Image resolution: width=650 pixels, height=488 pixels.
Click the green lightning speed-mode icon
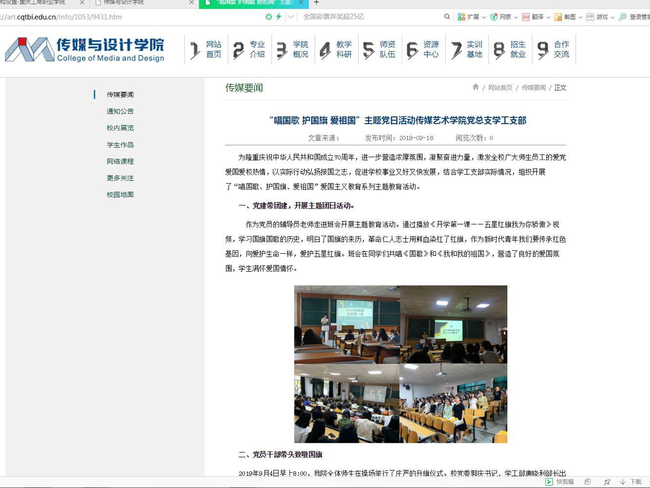tap(279, 17)
